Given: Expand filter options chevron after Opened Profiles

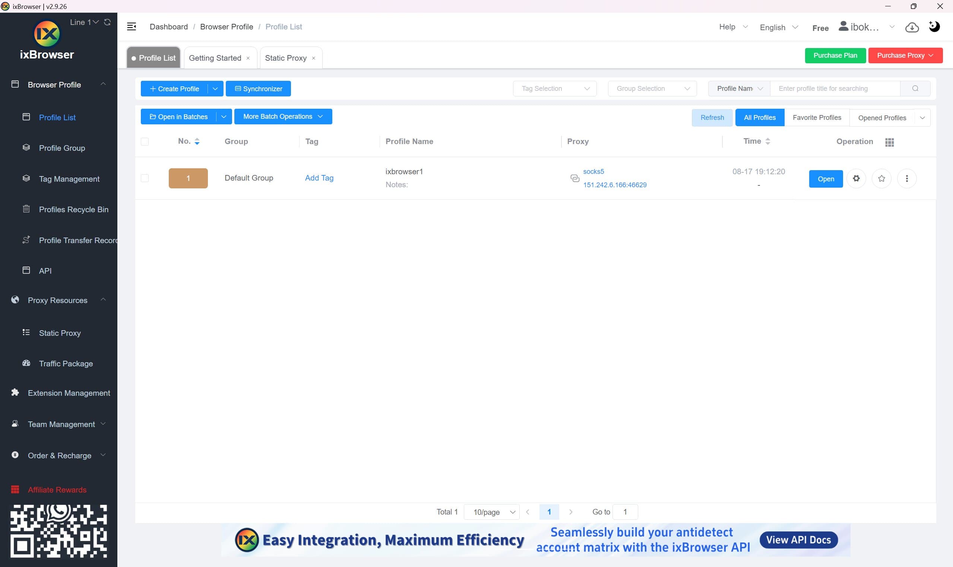Looking at the screenshot, I should point(922,118).
